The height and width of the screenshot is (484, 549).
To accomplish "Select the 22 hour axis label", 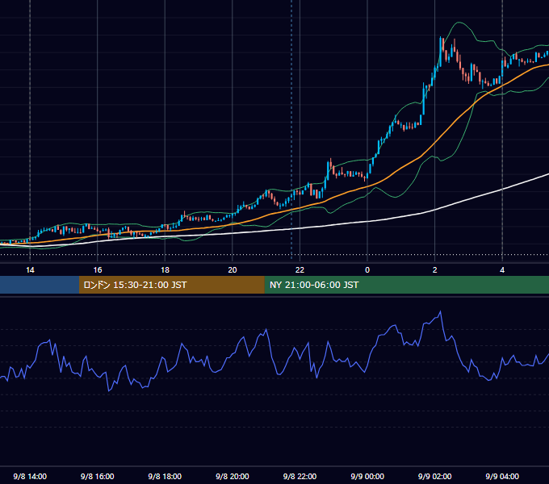I will click(x=300, y=270).
